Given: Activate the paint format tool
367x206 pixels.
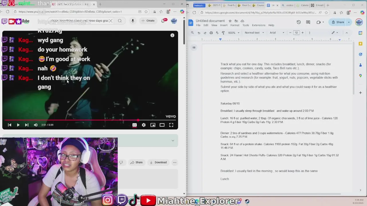Looking at the screenshot, I should click(x=223, y=33).
